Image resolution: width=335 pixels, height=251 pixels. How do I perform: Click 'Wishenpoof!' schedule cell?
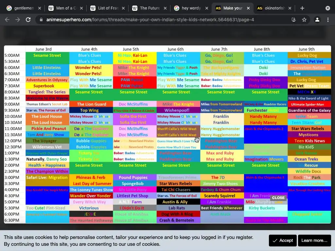178,110
